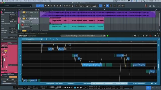Switch to the Mix view button
Screen dimensions: 161x90
pyautogui.click(x=153, y=88)
